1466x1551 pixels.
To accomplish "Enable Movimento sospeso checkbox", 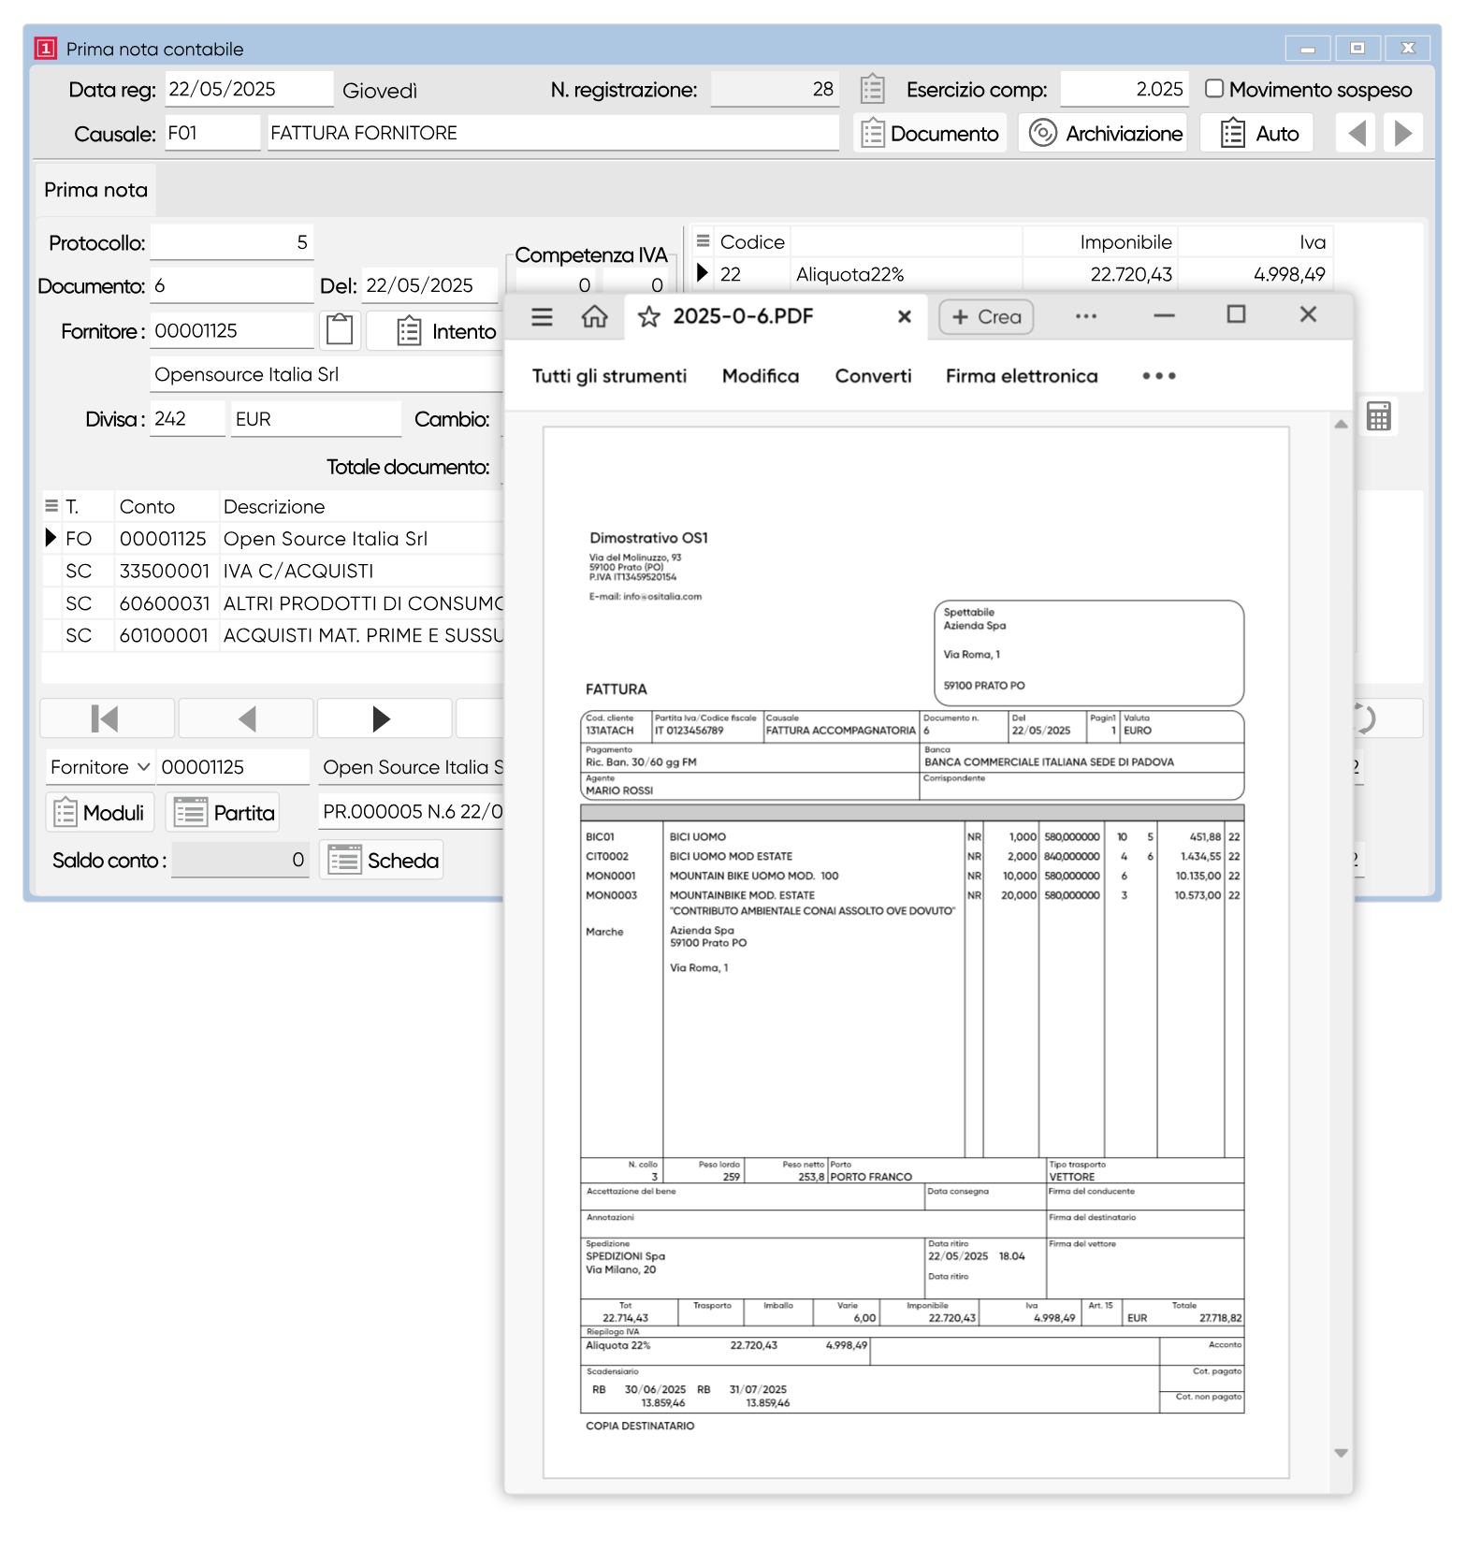I will [1214, 89].
